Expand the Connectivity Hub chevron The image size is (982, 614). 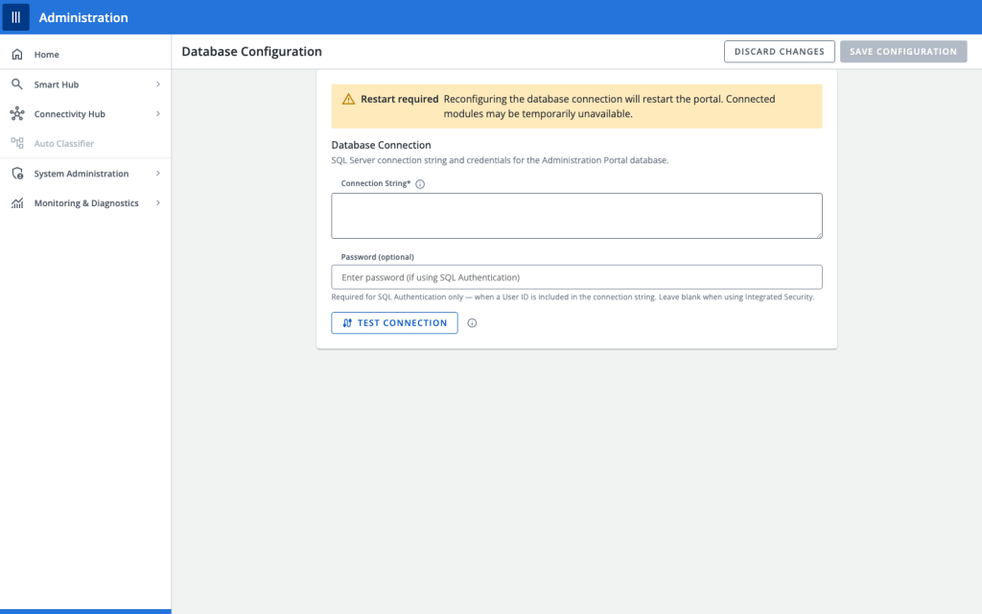click(x=158, y=113)
